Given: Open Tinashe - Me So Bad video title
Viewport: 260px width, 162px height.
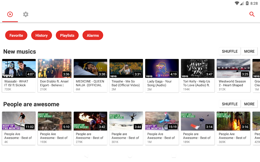Looking at the screenshot, I should tap(126, 83).
